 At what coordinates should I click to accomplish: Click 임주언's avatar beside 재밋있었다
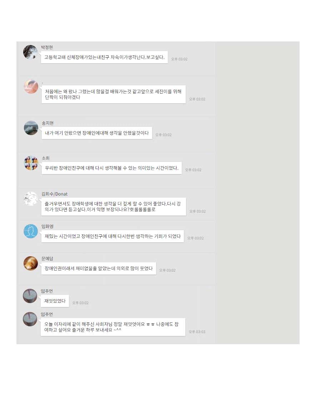[x=30, y=296]
